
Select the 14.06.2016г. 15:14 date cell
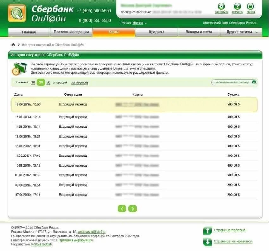pos(28,127)
